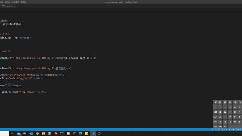Click the Vue file icon on images.vue tab
The height and width of the screenshot is (136, 242).
click(x=3, y=6)
